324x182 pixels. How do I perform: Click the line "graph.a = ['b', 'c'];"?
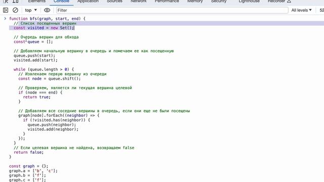point(33,171)
